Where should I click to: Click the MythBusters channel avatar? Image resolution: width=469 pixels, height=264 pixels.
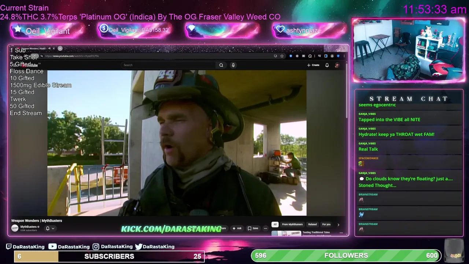pyautogui.click(x=15, y=228)
